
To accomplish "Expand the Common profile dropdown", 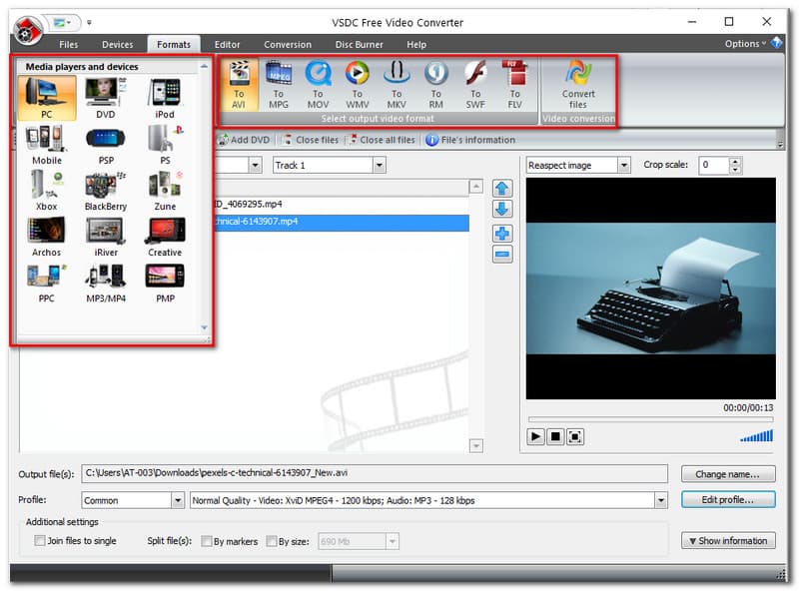I will click(178, 500).
